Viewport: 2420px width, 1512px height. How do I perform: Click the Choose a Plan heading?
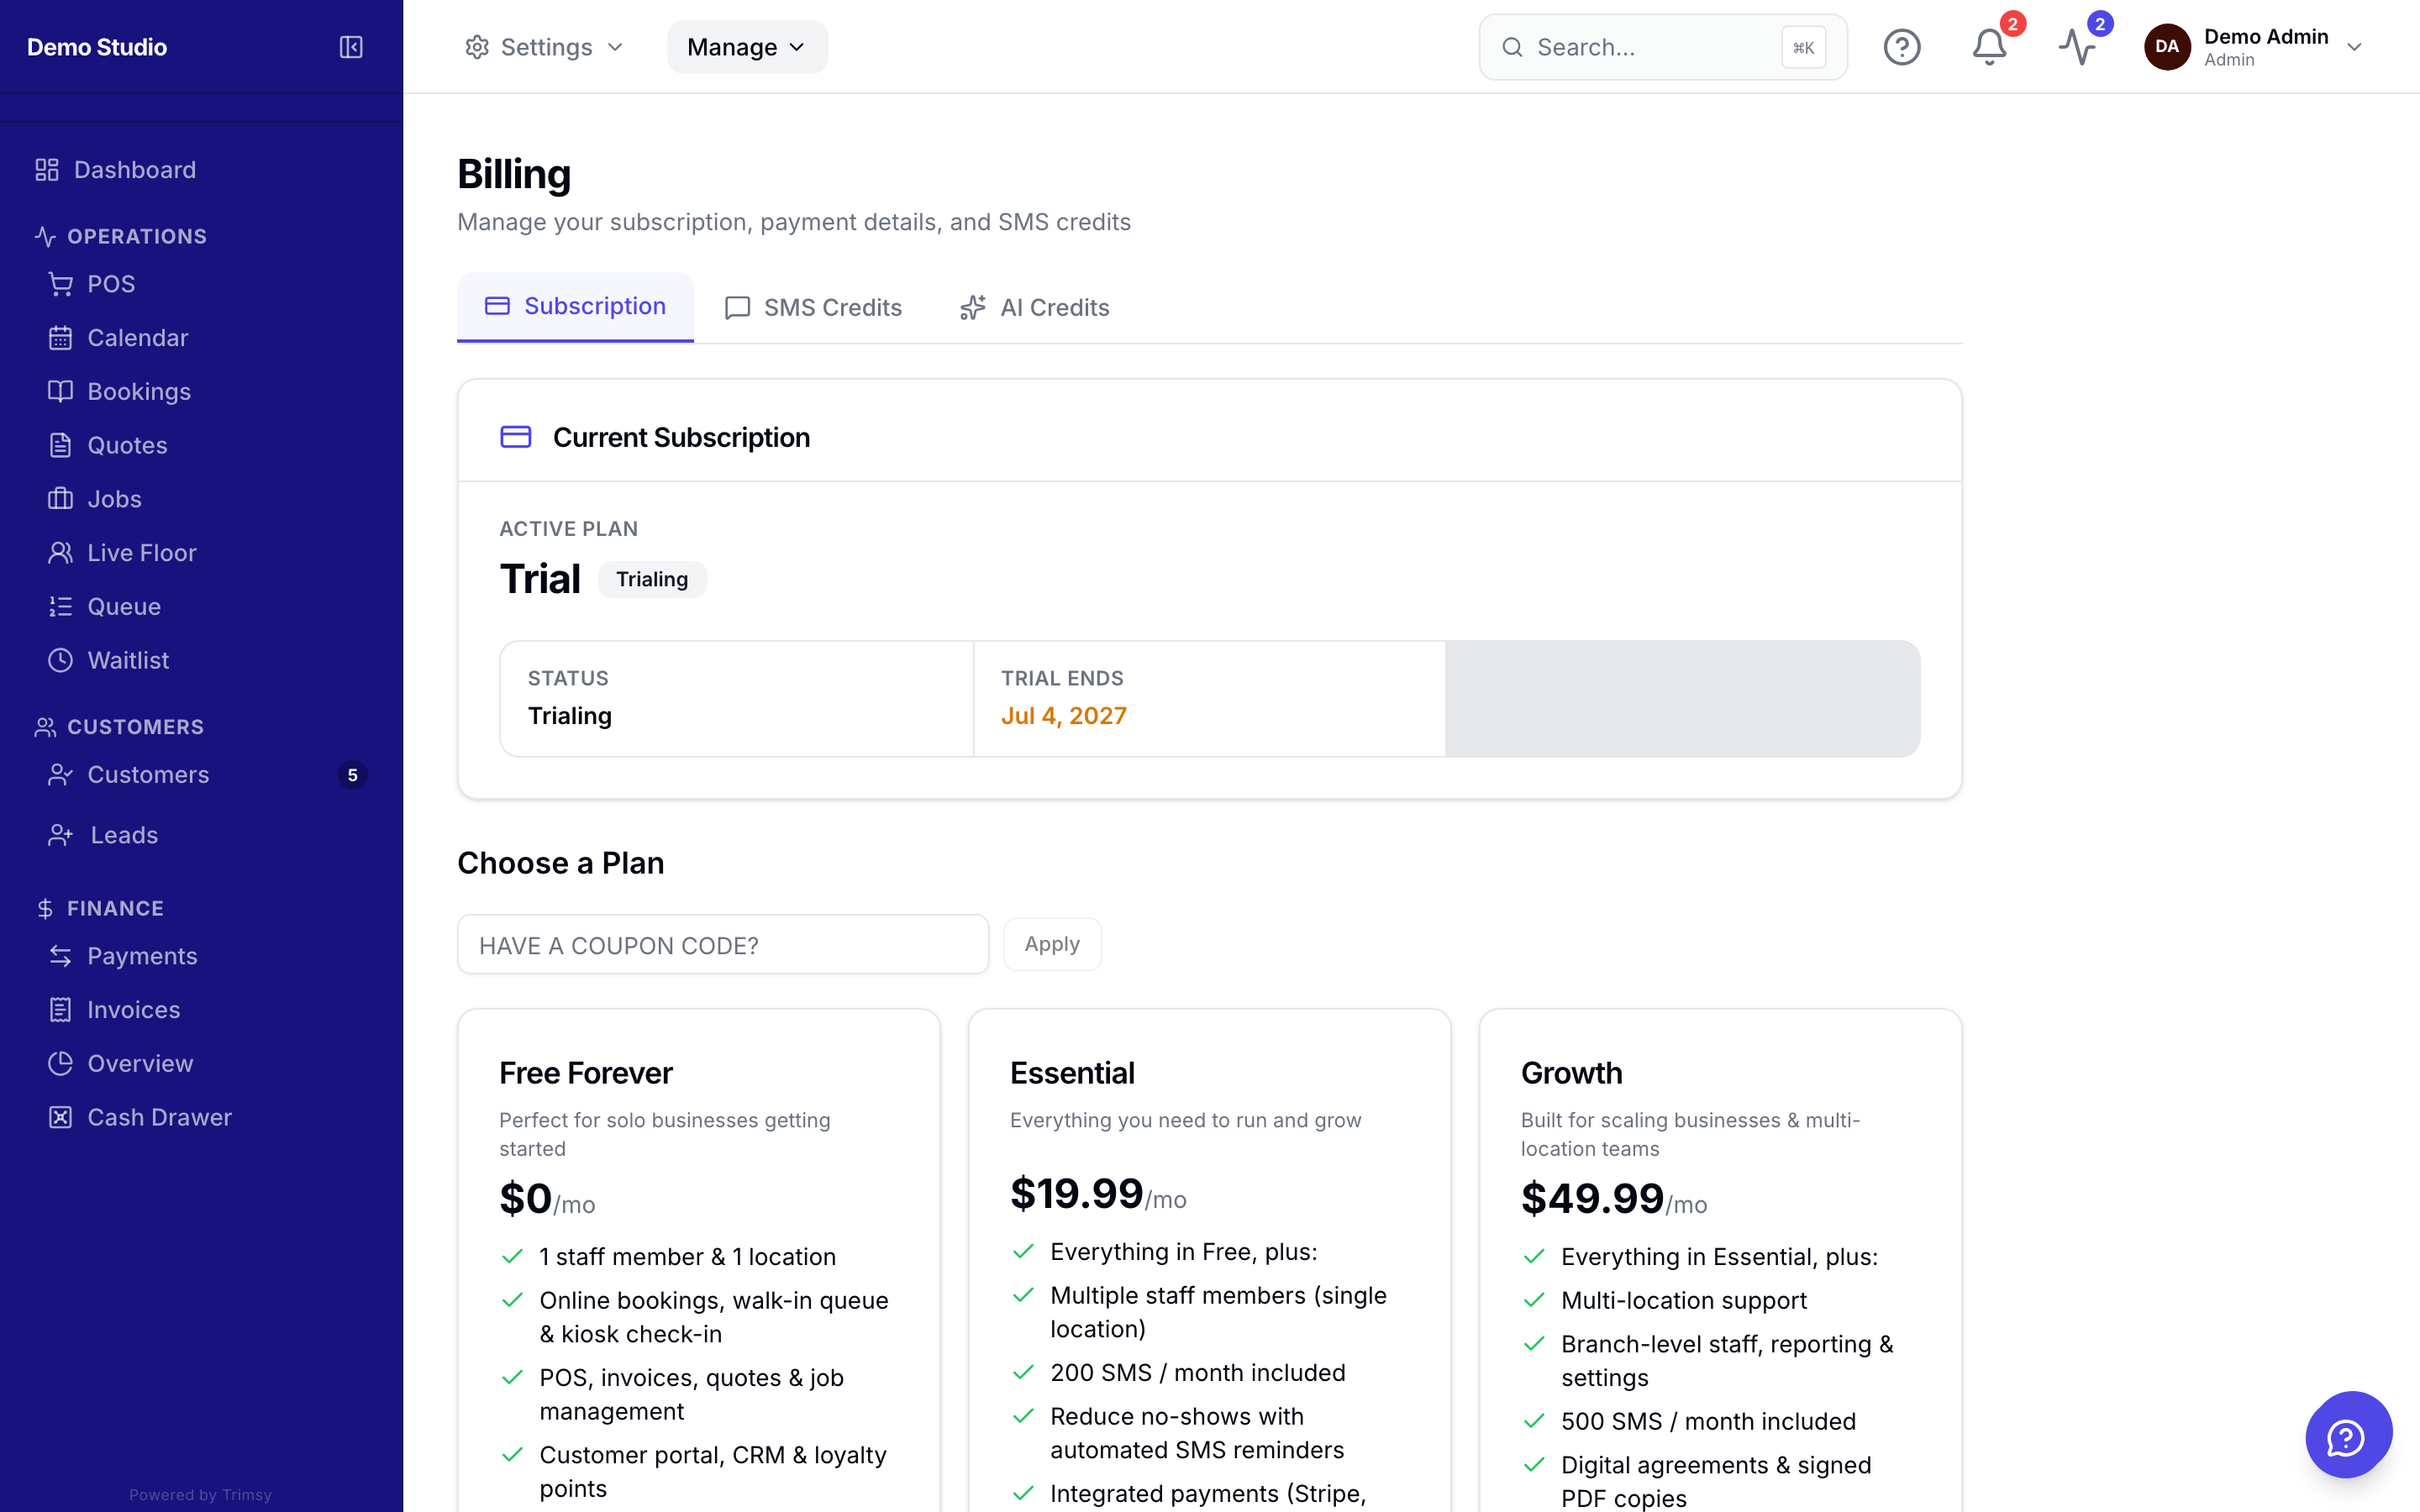(560, 863)
